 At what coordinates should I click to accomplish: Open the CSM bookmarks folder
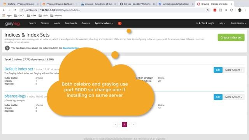[x=32, y=16]
